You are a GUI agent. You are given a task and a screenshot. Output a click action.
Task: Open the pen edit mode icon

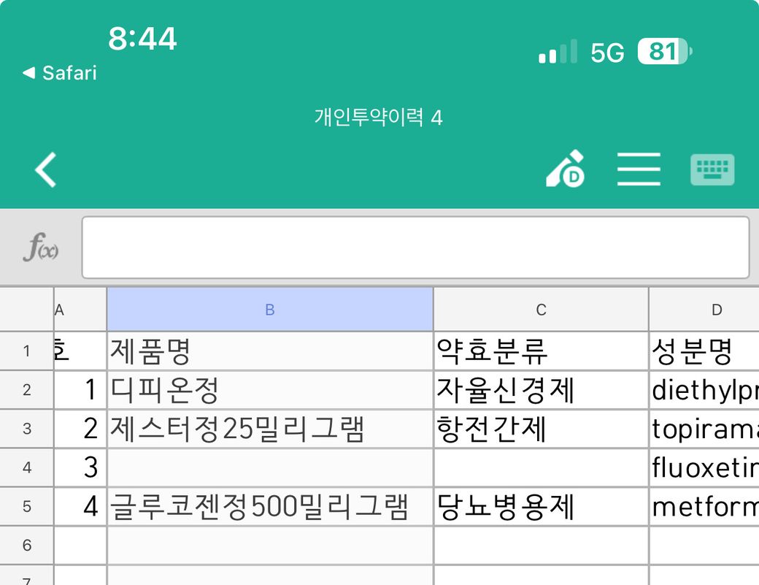point(566,169)
